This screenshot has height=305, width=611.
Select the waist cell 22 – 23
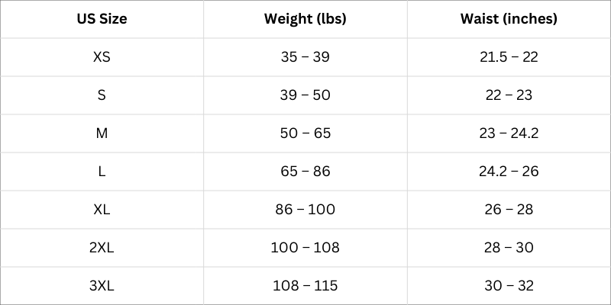(509, 95)
